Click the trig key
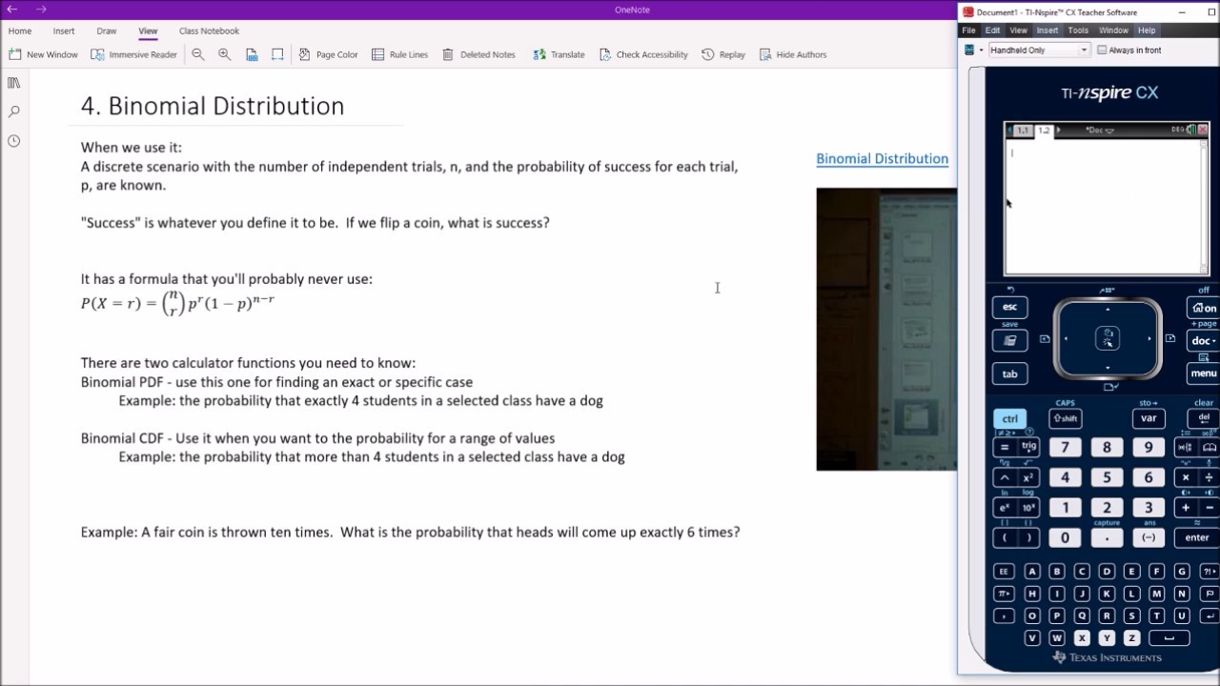The image size is (1220, 686). (x=1029, y=447)
